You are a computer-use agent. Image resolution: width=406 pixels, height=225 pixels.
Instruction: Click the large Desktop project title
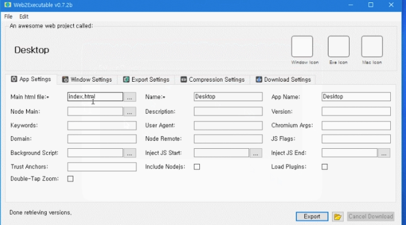coord(32,50)
